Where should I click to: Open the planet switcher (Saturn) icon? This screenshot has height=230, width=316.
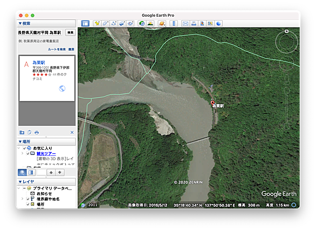click(162, 23)
